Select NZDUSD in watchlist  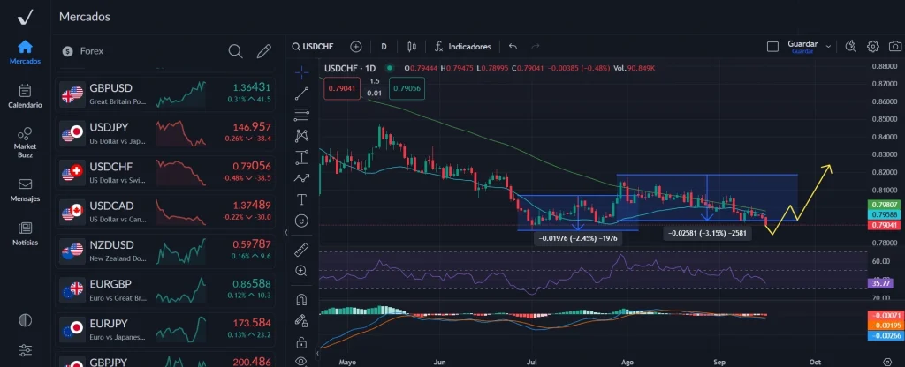click(165, 250)
